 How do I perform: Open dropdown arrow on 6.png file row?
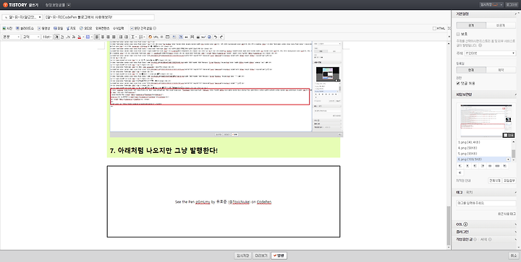tap(508, 160)
